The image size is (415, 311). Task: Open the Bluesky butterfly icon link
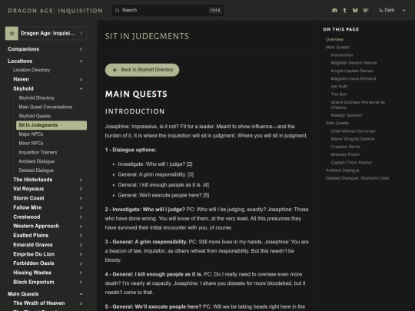pyautogui.click(x=355, y=10)
